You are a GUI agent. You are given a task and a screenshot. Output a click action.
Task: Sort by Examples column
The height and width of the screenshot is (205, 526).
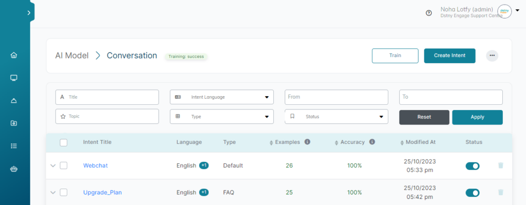tap(271, 143)
